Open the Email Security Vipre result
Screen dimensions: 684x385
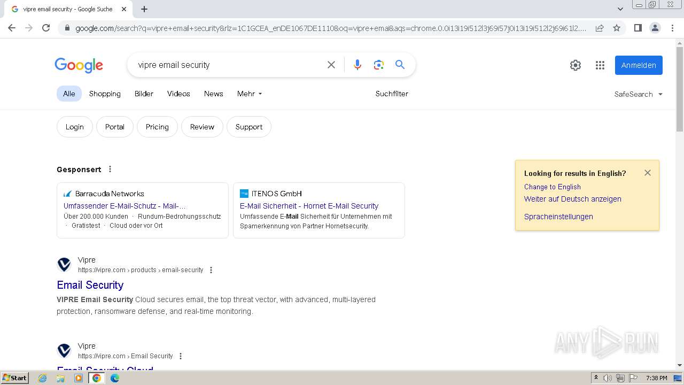click(90, 285)
